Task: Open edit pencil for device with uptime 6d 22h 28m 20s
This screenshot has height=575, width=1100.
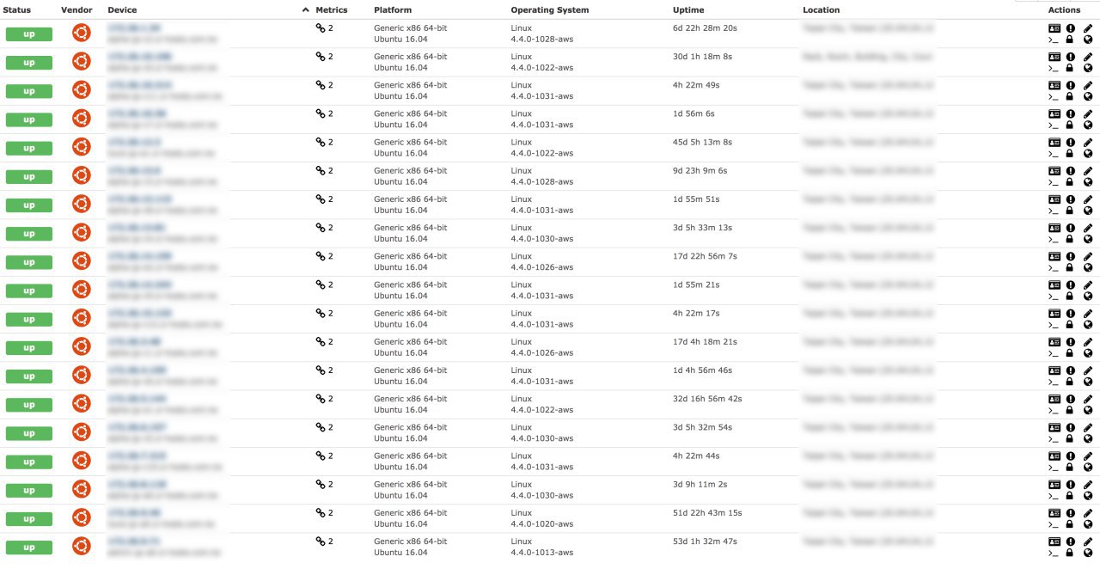Action: point(1088,28)
